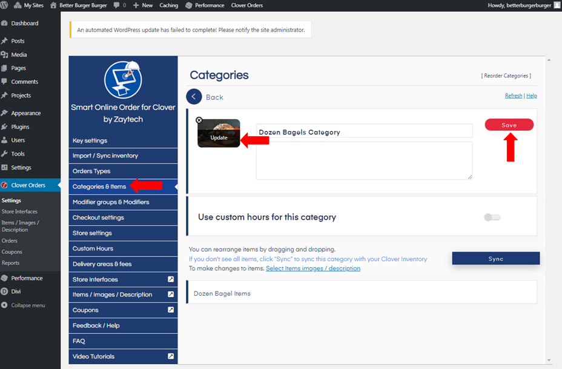Open the Better Burger Burger home icon

point(53,5)
